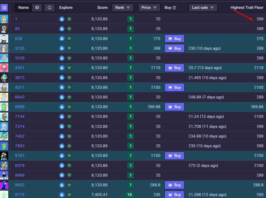Open OpenSea icon for ID 3226
266x198 pixels.
62,58
